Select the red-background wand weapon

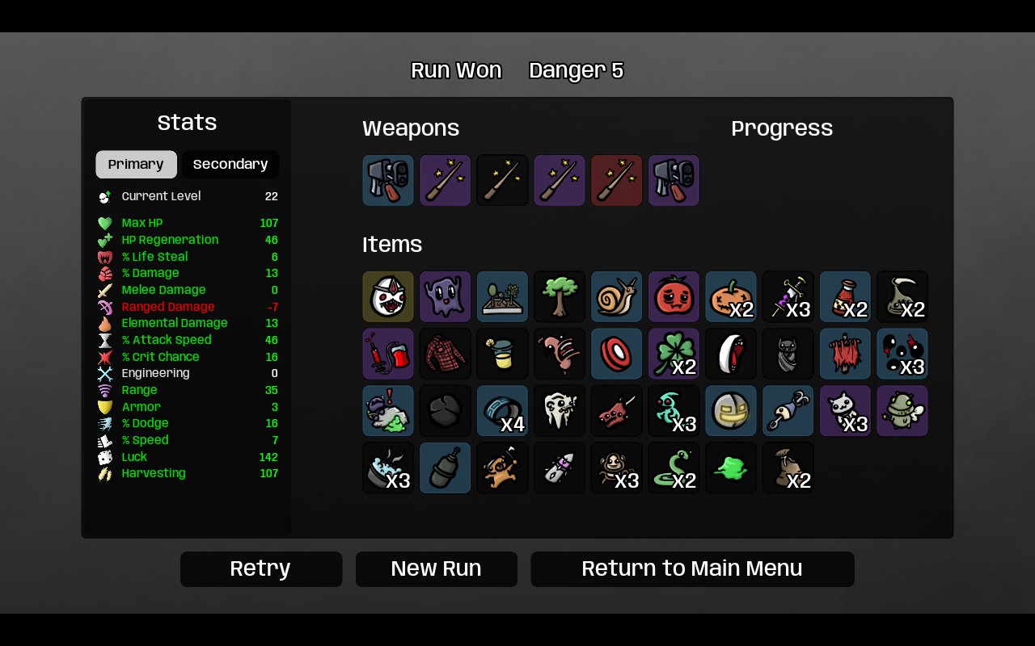pyautogui.click(x=617, y=180)
